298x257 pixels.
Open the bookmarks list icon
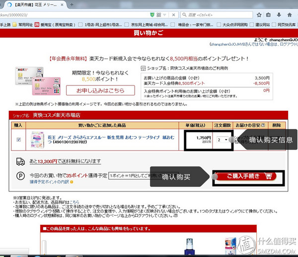(x=268, y=15)
